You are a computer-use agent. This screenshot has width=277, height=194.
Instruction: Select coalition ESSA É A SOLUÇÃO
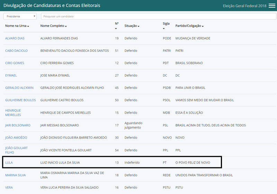click(x=189, y=113)
